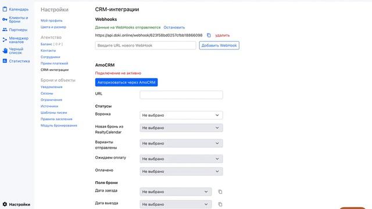Viewport: 372px width, 209px height.
Task: Click the red удалить link
Action: coord(222,35)
